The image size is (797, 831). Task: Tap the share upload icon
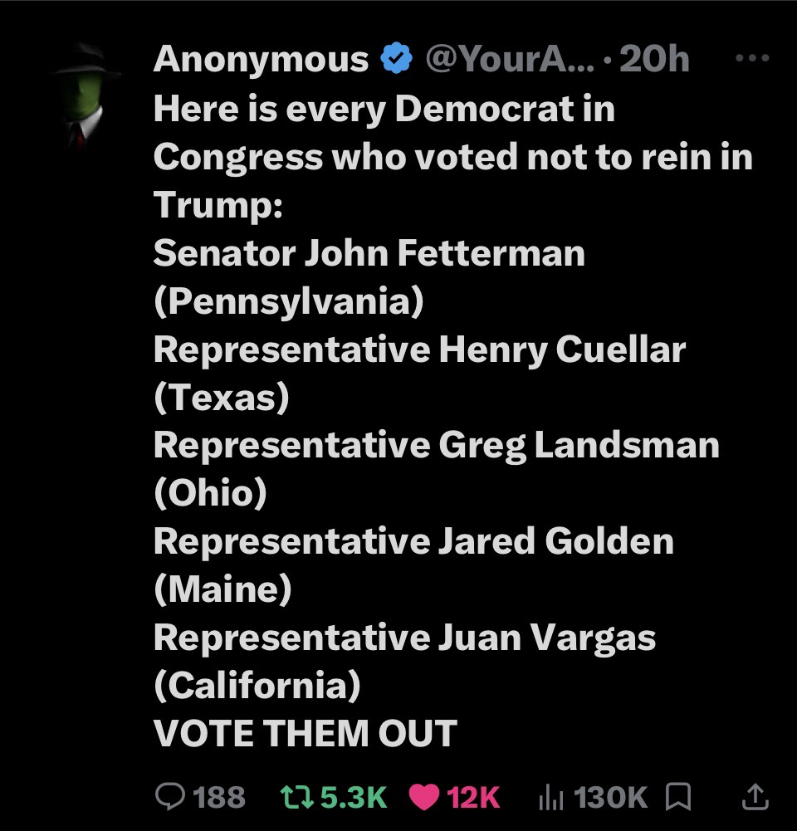tap(753, 797)
